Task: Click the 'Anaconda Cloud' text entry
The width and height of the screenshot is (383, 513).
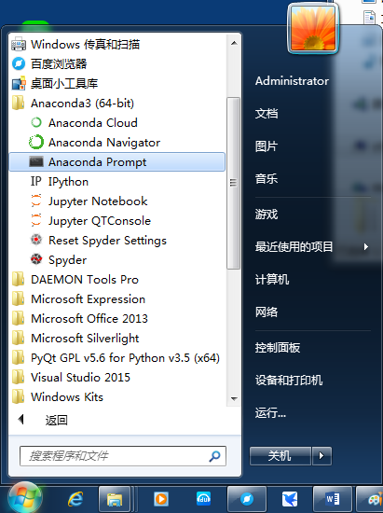Action: point(93,123)
